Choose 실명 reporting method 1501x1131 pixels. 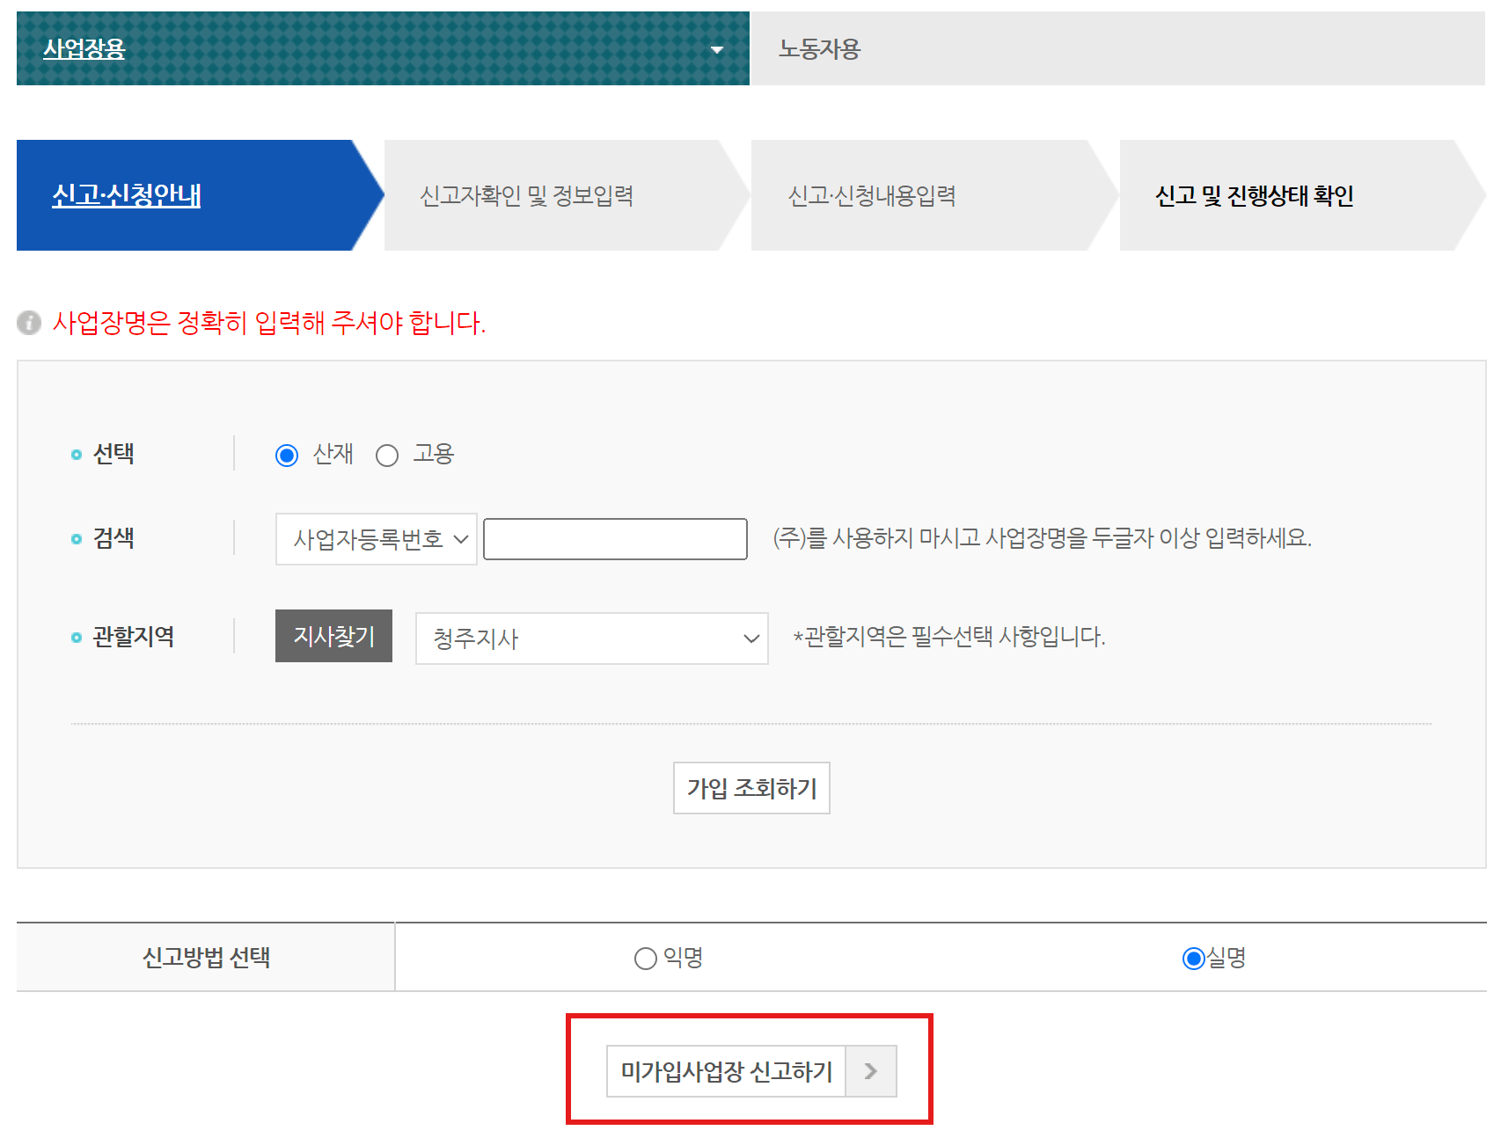1193,958
